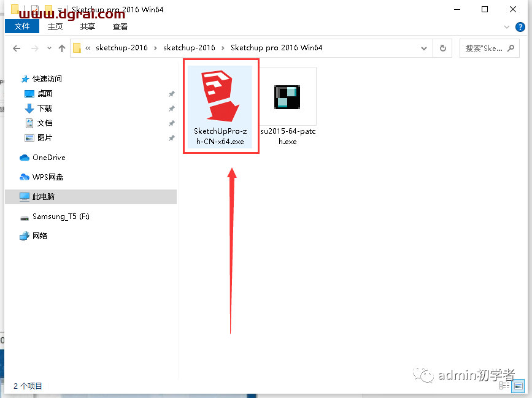Screen dimensions: 532x398
Task: Unpin 桌面 using its pin icon
Action: (172, 94)
